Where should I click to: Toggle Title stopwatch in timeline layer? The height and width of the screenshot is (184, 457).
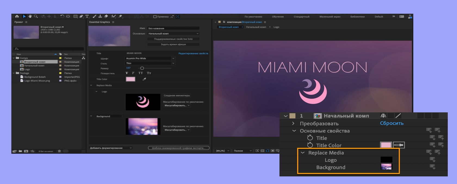tap(310, 138)
